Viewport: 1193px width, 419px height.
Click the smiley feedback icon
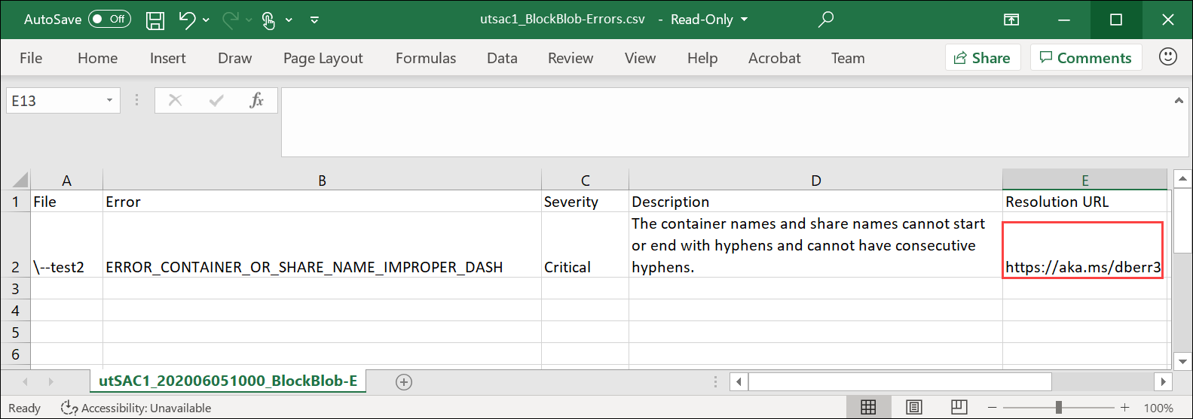point(1167,57)
